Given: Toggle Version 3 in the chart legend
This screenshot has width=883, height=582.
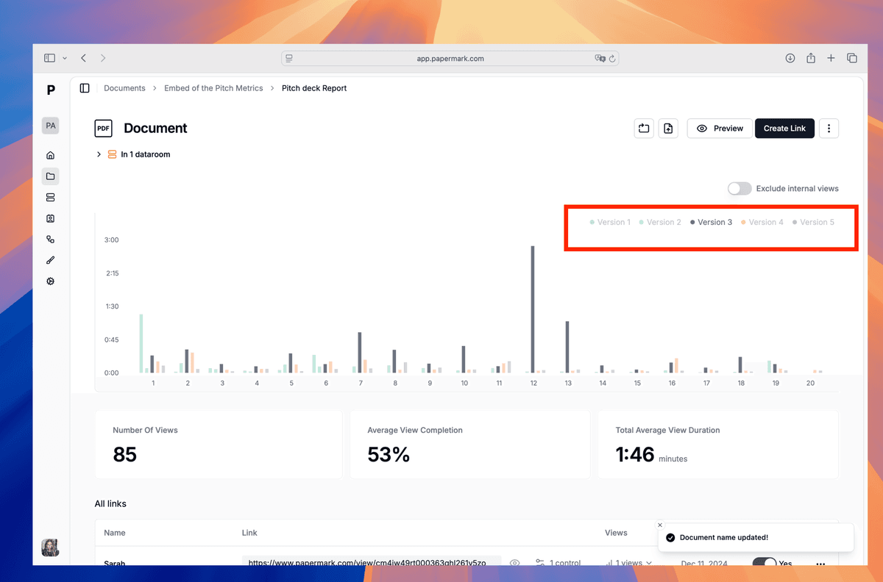Looking at the screenshot, I should (x=711, y=222).
